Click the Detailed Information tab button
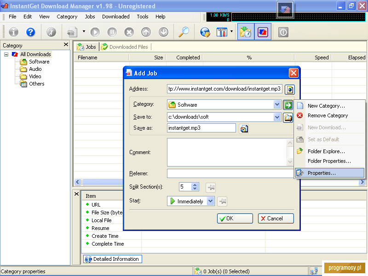This screenshot has height=276, width=368. (x=113, y=259)
